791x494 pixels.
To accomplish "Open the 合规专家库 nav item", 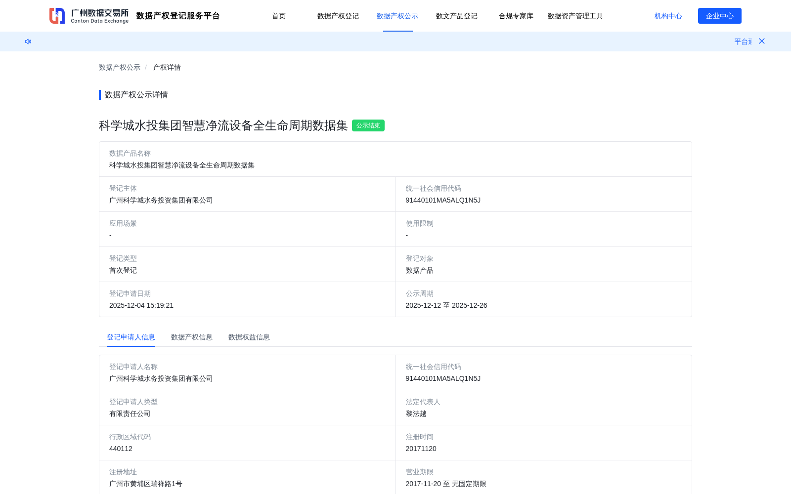I will (516, 16).
